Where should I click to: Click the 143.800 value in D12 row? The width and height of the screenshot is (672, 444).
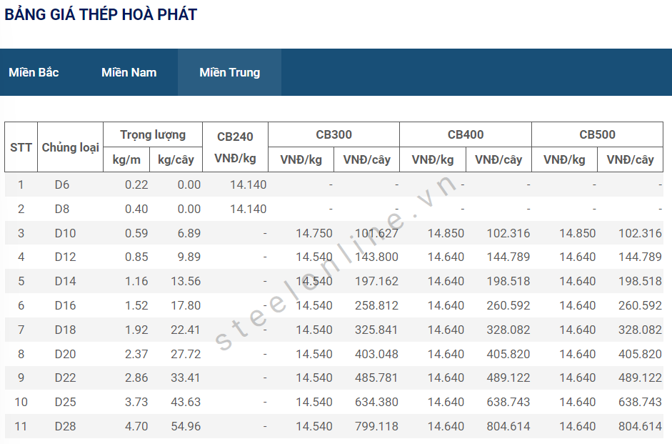(376, 257)
